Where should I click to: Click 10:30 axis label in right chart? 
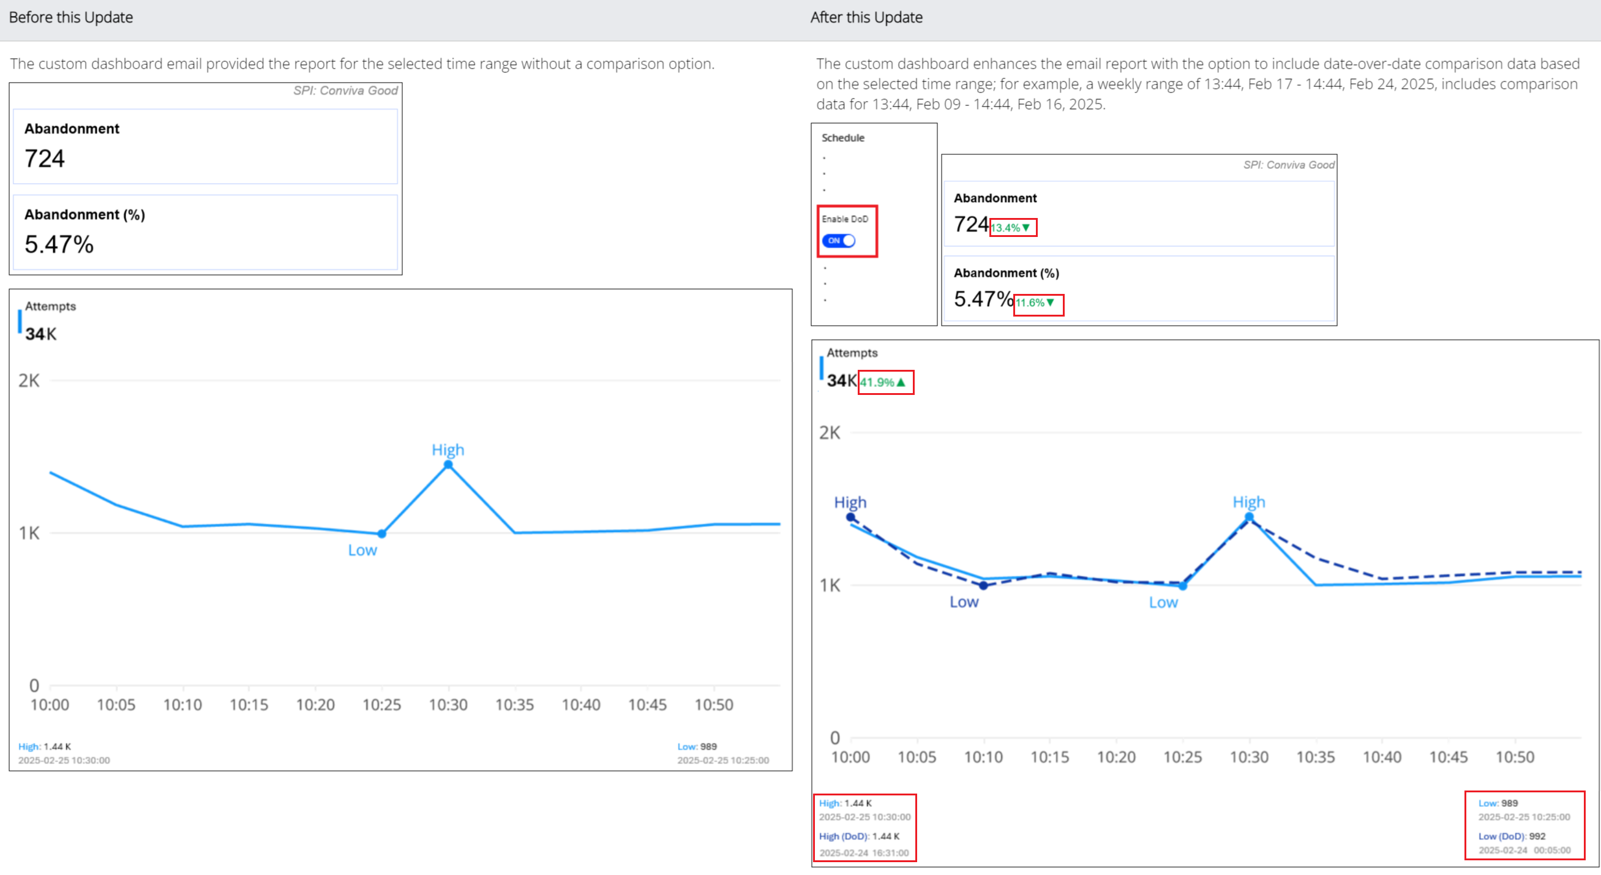point(1249,757)
